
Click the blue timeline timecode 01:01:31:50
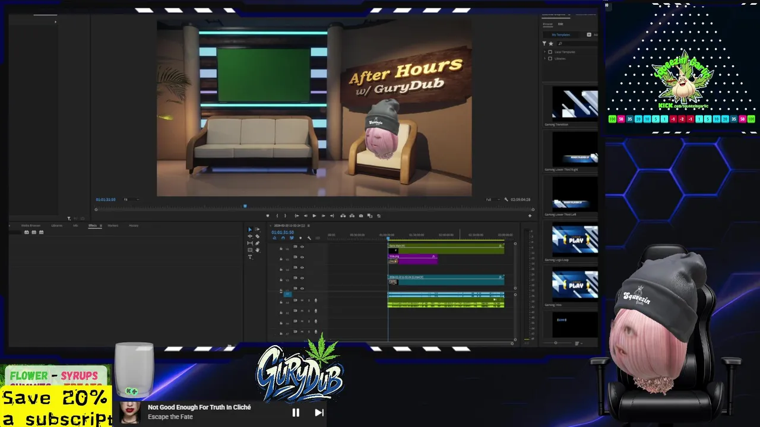coord(283,232)
